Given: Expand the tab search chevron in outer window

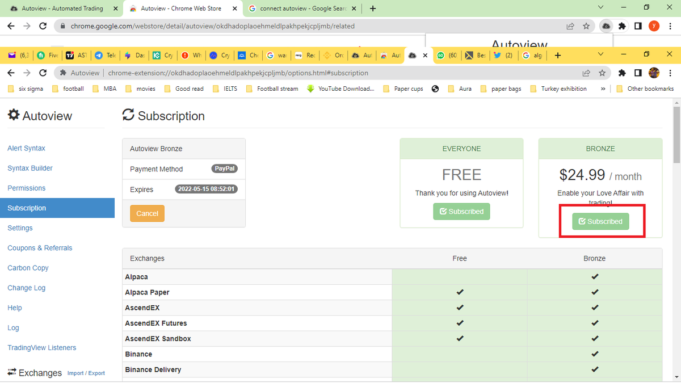Looking at the screenshot, I should pos(601,7).
